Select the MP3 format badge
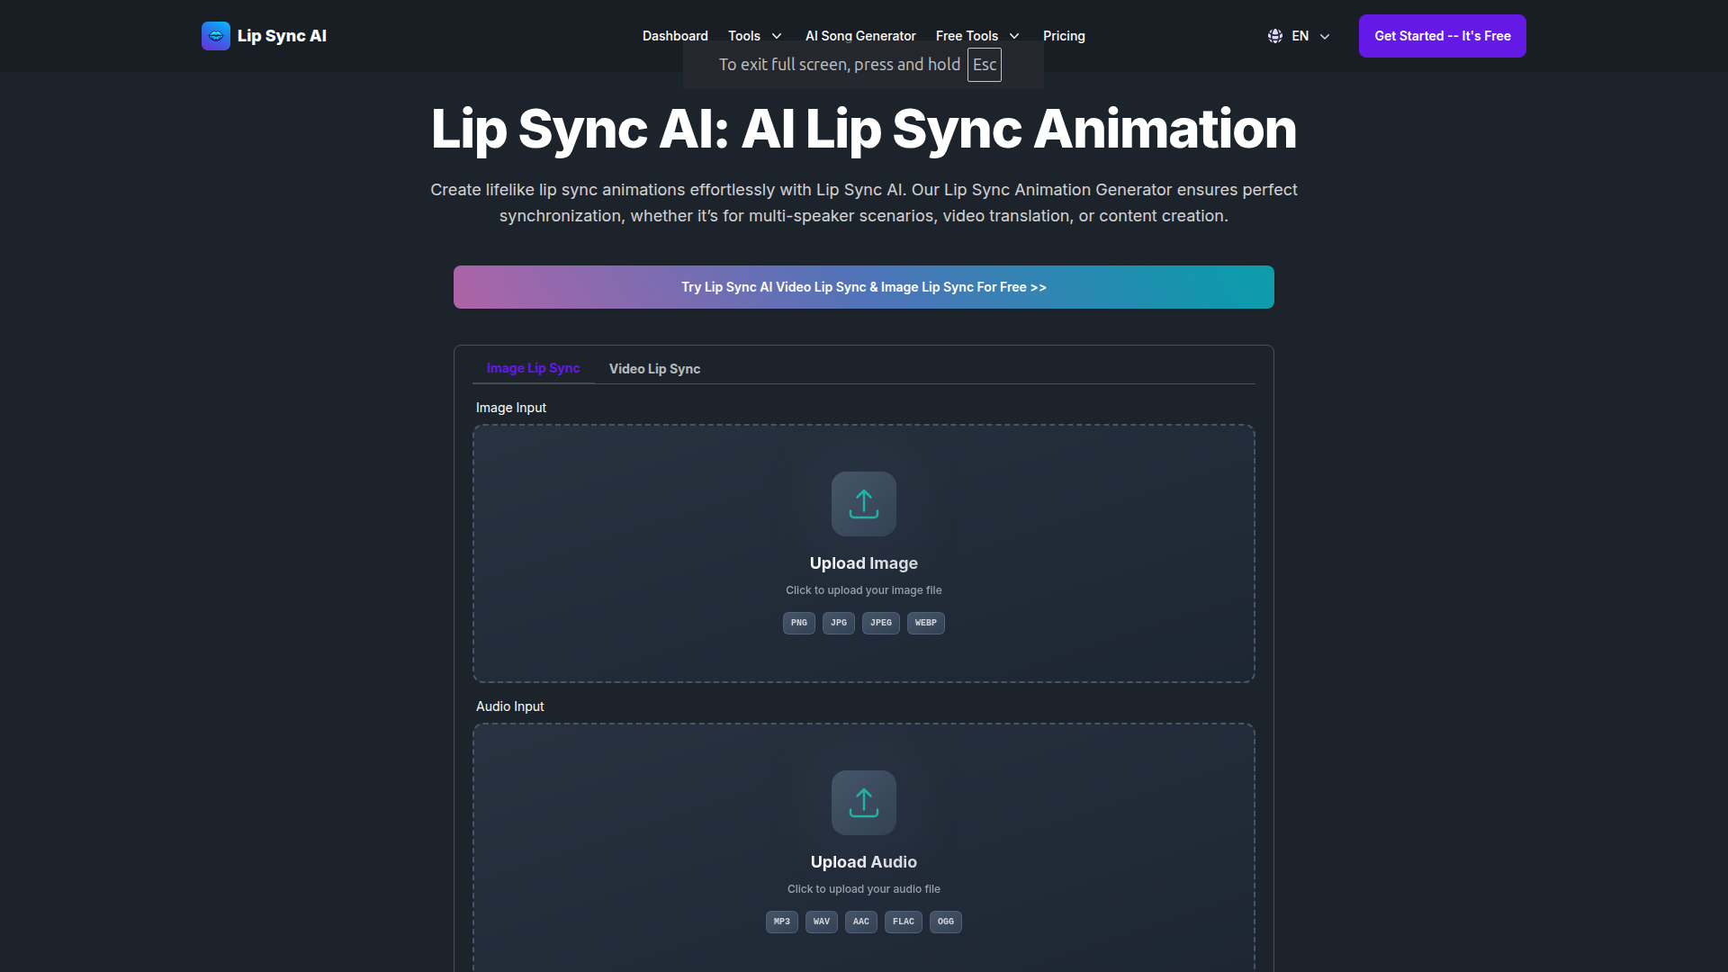The image size is (1728, 972). (781, 922)
